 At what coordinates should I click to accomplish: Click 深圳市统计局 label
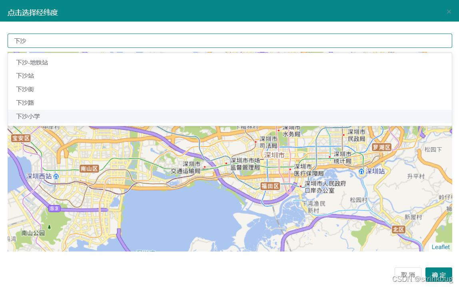click(342, 158)
